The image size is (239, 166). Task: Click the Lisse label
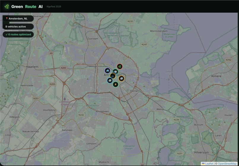pos(8,135)
